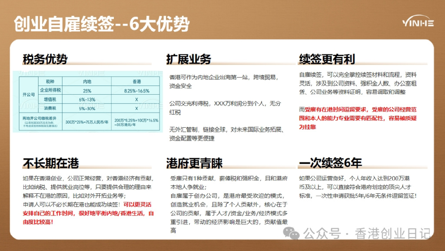Click the 300万*25%=75万人民币/年 cell
This screenshot has width=445, height=251.
87,122
